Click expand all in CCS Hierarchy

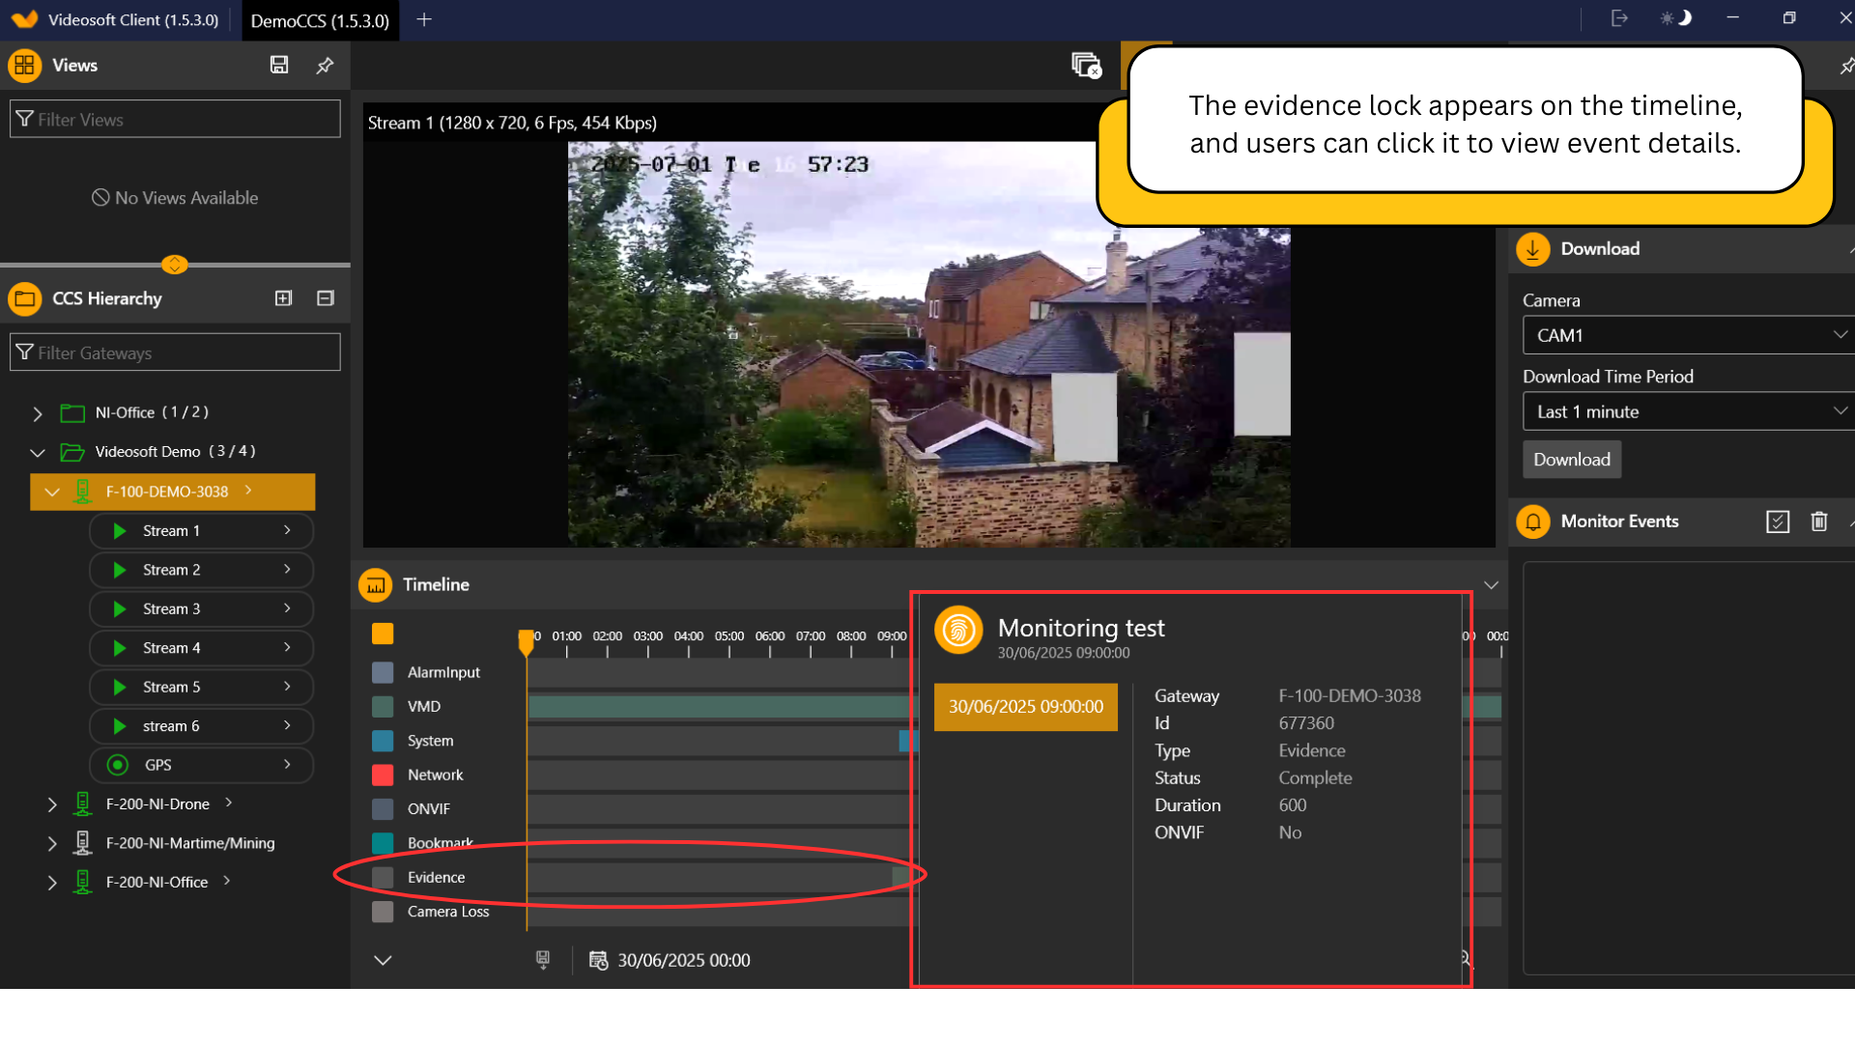(283, 298)
